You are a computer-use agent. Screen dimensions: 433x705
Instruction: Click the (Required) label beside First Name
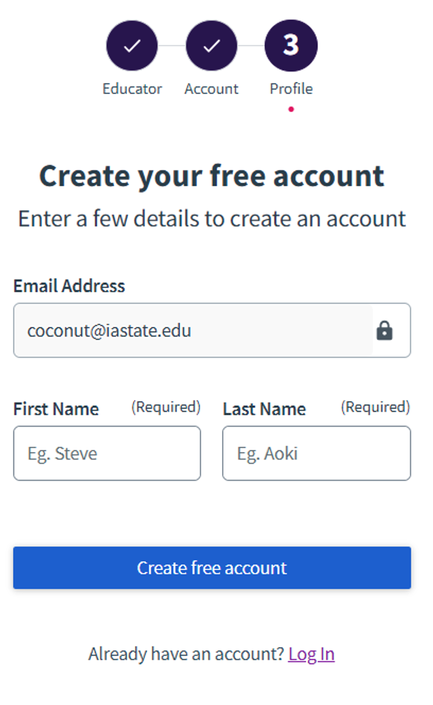(166, 407)
